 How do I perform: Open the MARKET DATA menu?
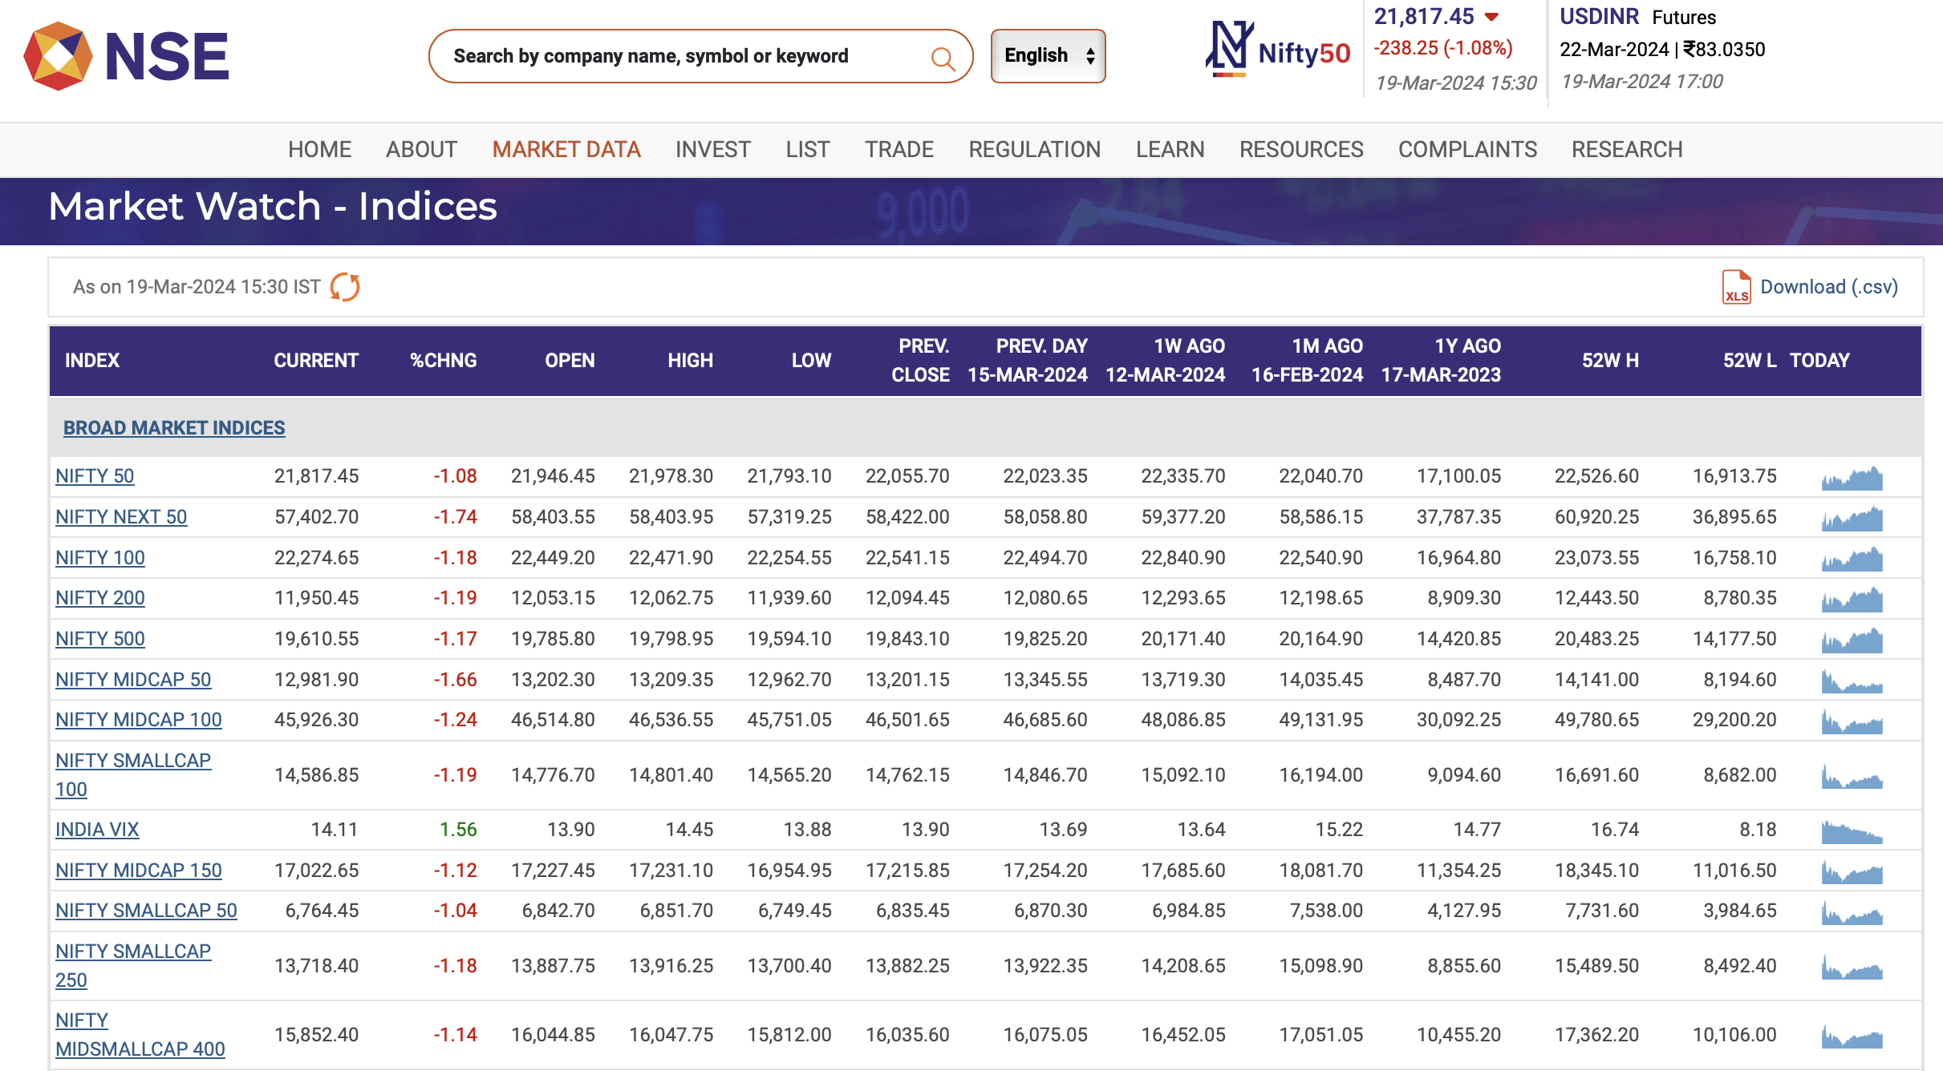click(x=566, y=150)
